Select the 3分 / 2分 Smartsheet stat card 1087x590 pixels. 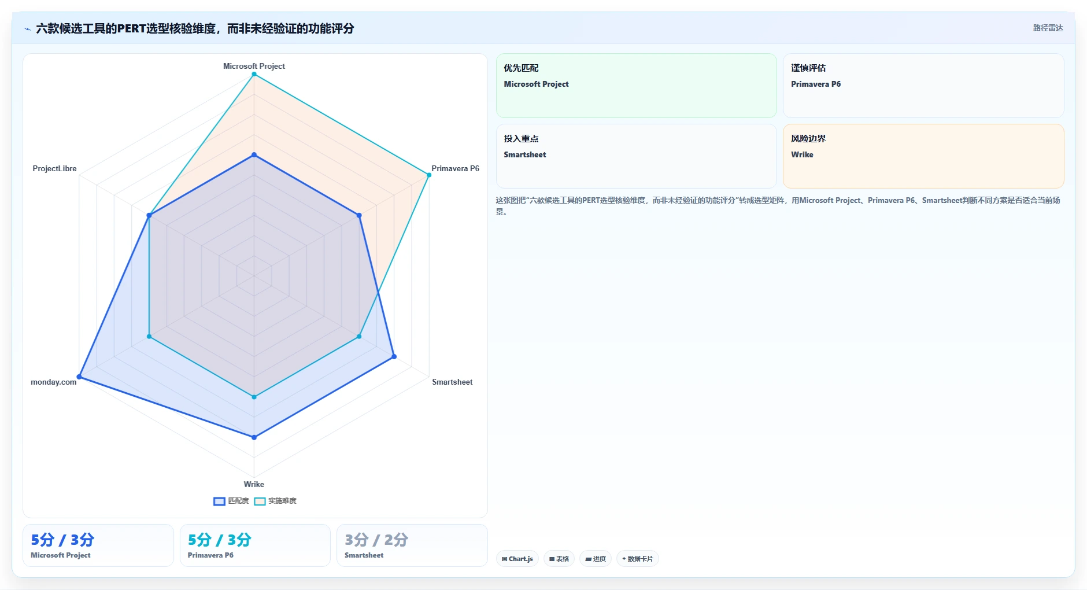point(412,545)
